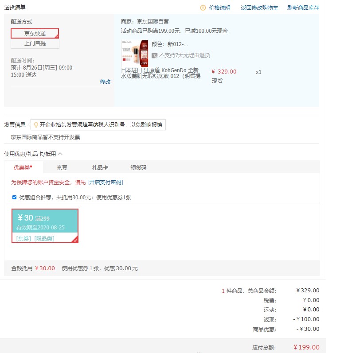Open the KohGenDo foundation product thumbnail

(x=134, y=53)
